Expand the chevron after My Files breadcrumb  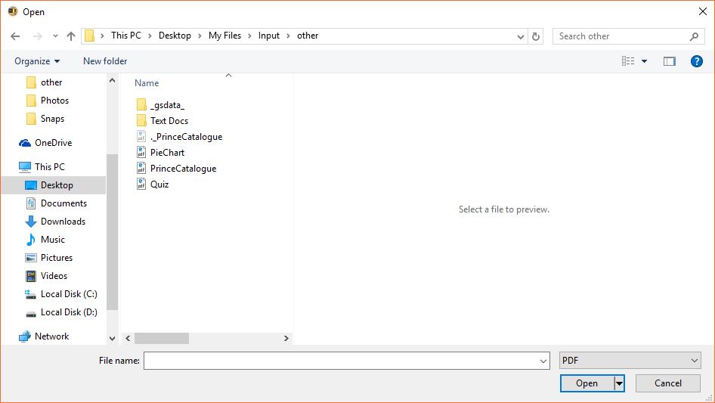point(249,36)
